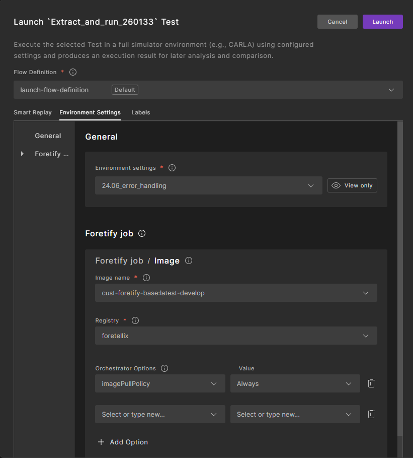Click info icon next to Registry label
This screenshot has width=413, height=458.
[x=135, y=320]
